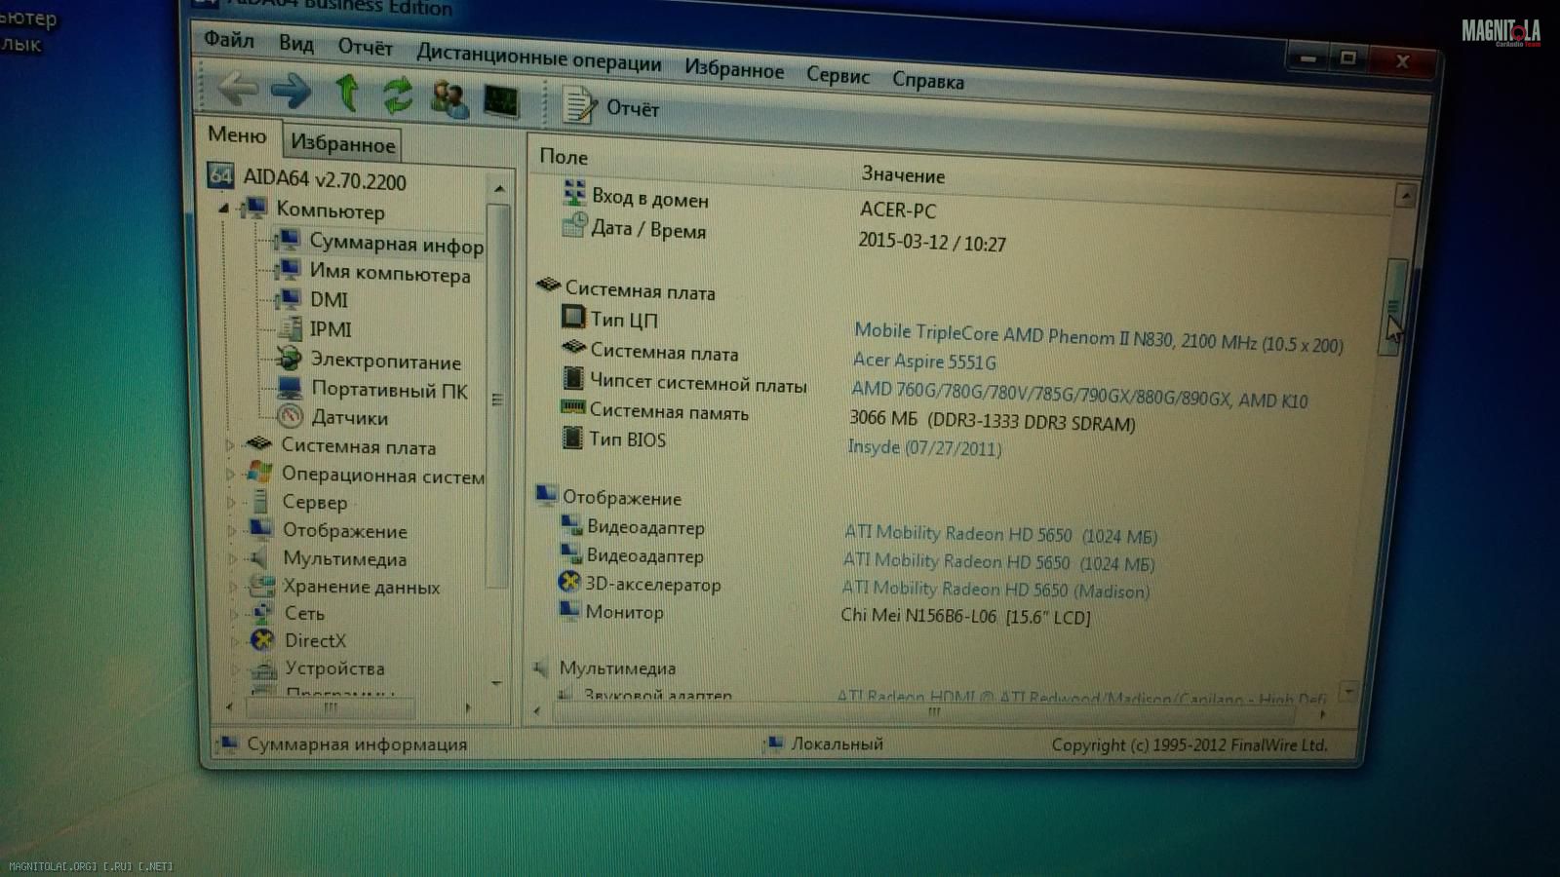Click the right pane vertical scrollbar thumb
This screenshot has height=877, width=1560.
(x=1395, y=307)
